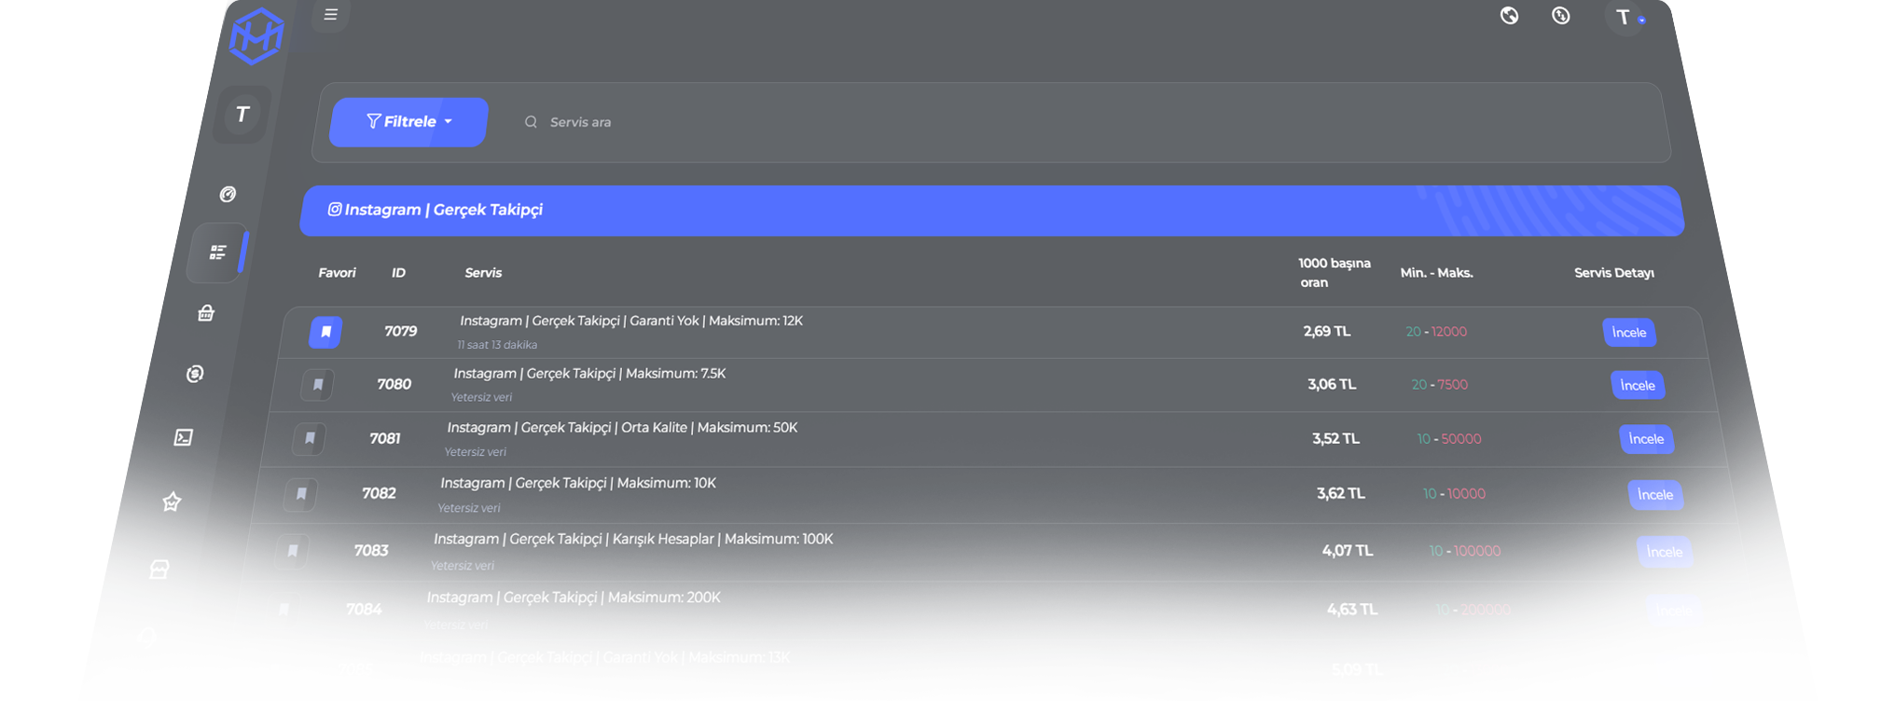The image size is (1895, 701).
Task: Click the search magnifier icon
Action: pos(531,122)
